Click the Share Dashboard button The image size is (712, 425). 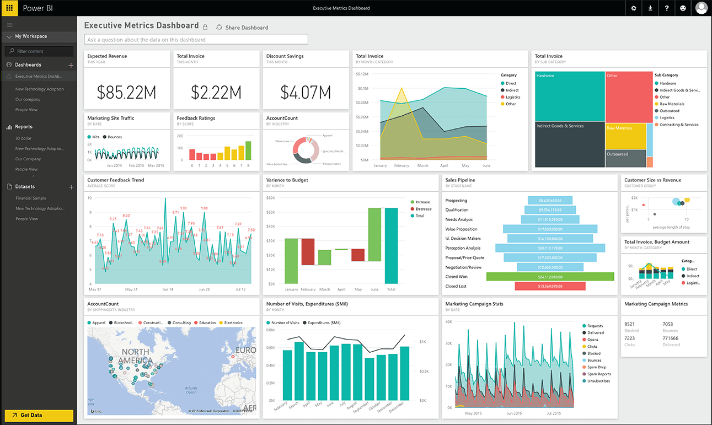(x=242, y=28)
